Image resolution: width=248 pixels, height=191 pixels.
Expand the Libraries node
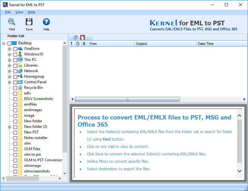(x=9, y=66)
